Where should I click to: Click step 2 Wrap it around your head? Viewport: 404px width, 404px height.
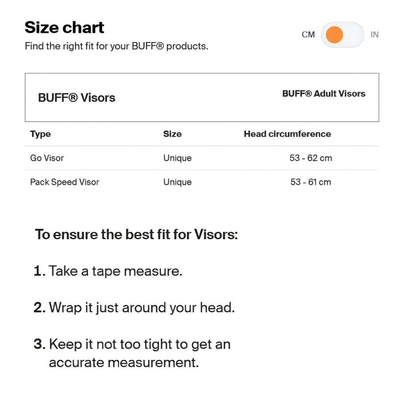coord(134,308)
